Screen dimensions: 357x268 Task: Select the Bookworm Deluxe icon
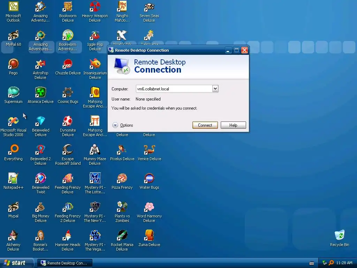coord(68,12)
